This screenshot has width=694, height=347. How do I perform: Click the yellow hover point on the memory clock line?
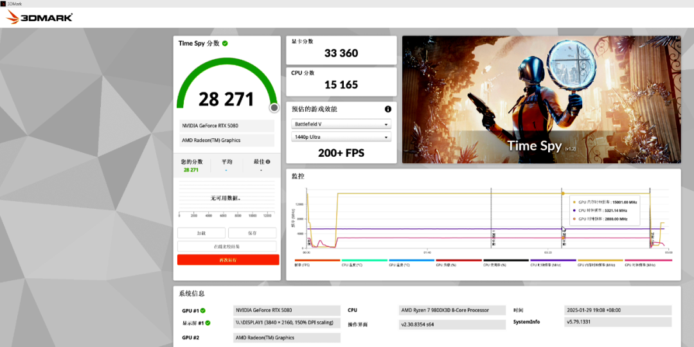(563, 193)
